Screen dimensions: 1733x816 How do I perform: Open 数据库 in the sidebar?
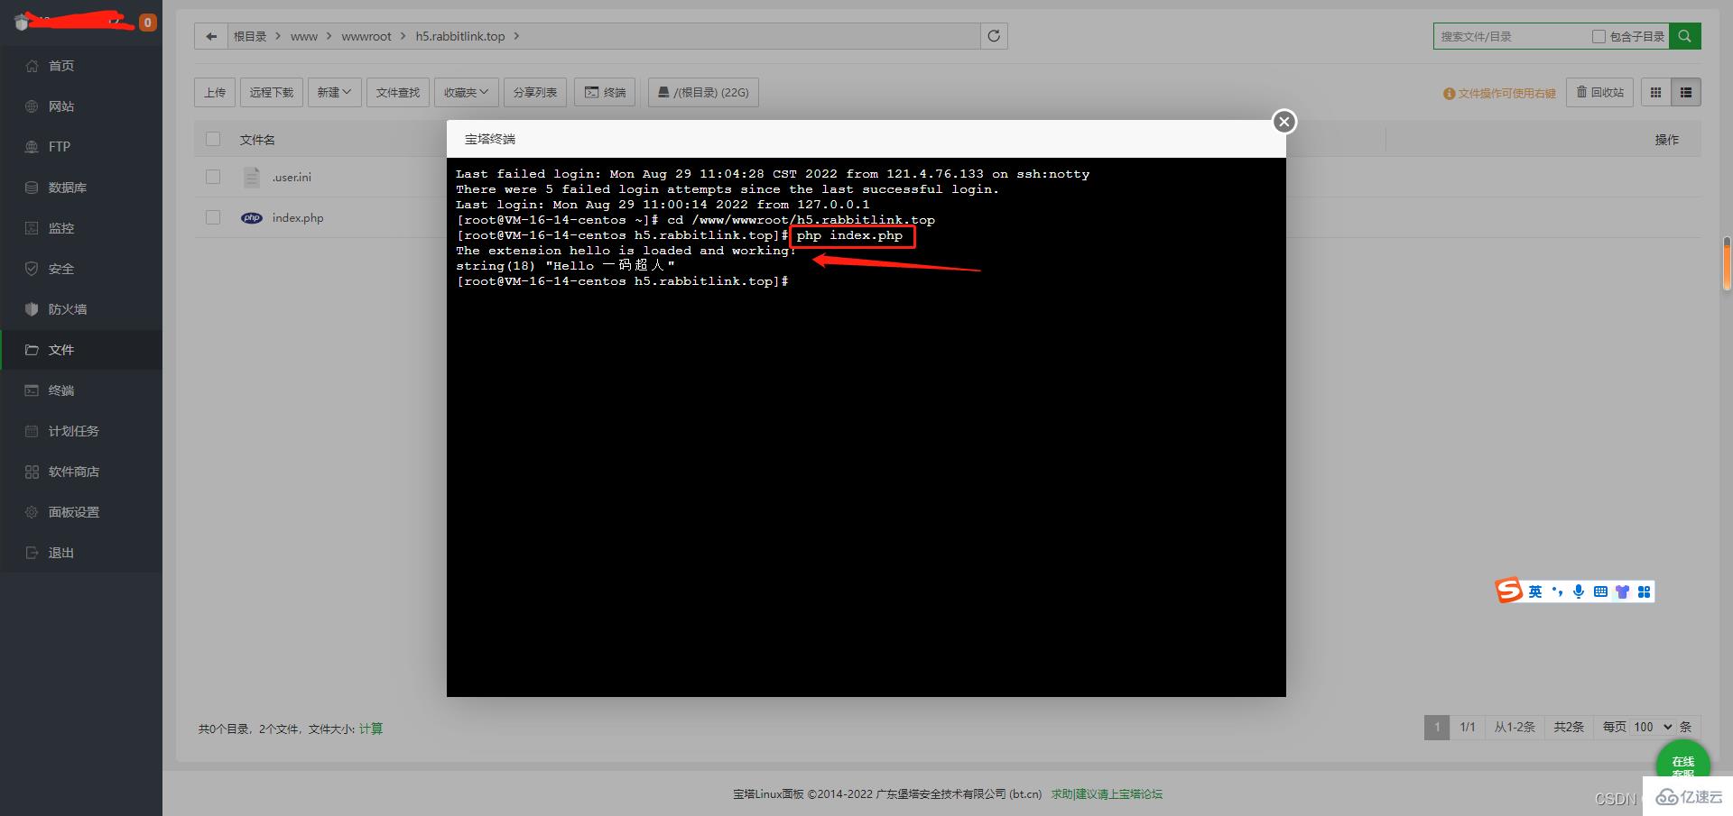click(81, 188)
